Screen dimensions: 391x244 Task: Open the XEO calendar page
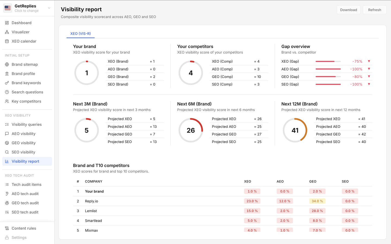[x=27, y=41]
